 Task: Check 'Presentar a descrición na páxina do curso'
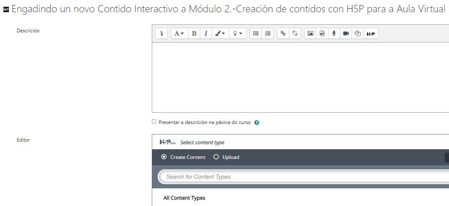(154, 122)
